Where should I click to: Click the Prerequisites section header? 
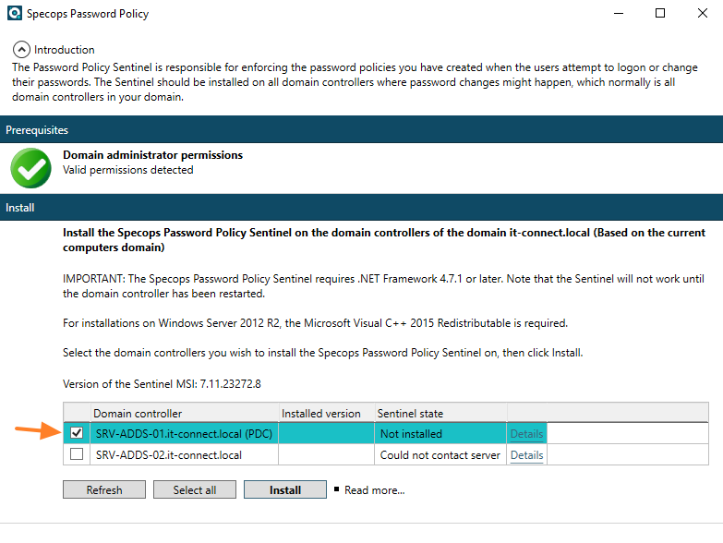[x=362, y=129]
